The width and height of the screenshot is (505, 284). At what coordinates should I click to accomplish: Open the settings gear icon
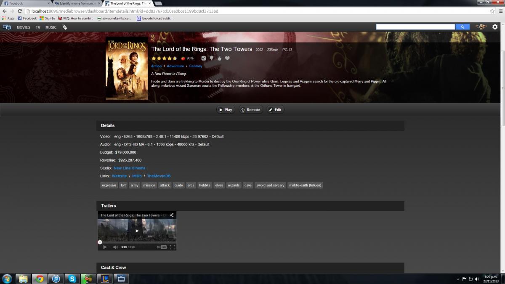tap(495, 27)
